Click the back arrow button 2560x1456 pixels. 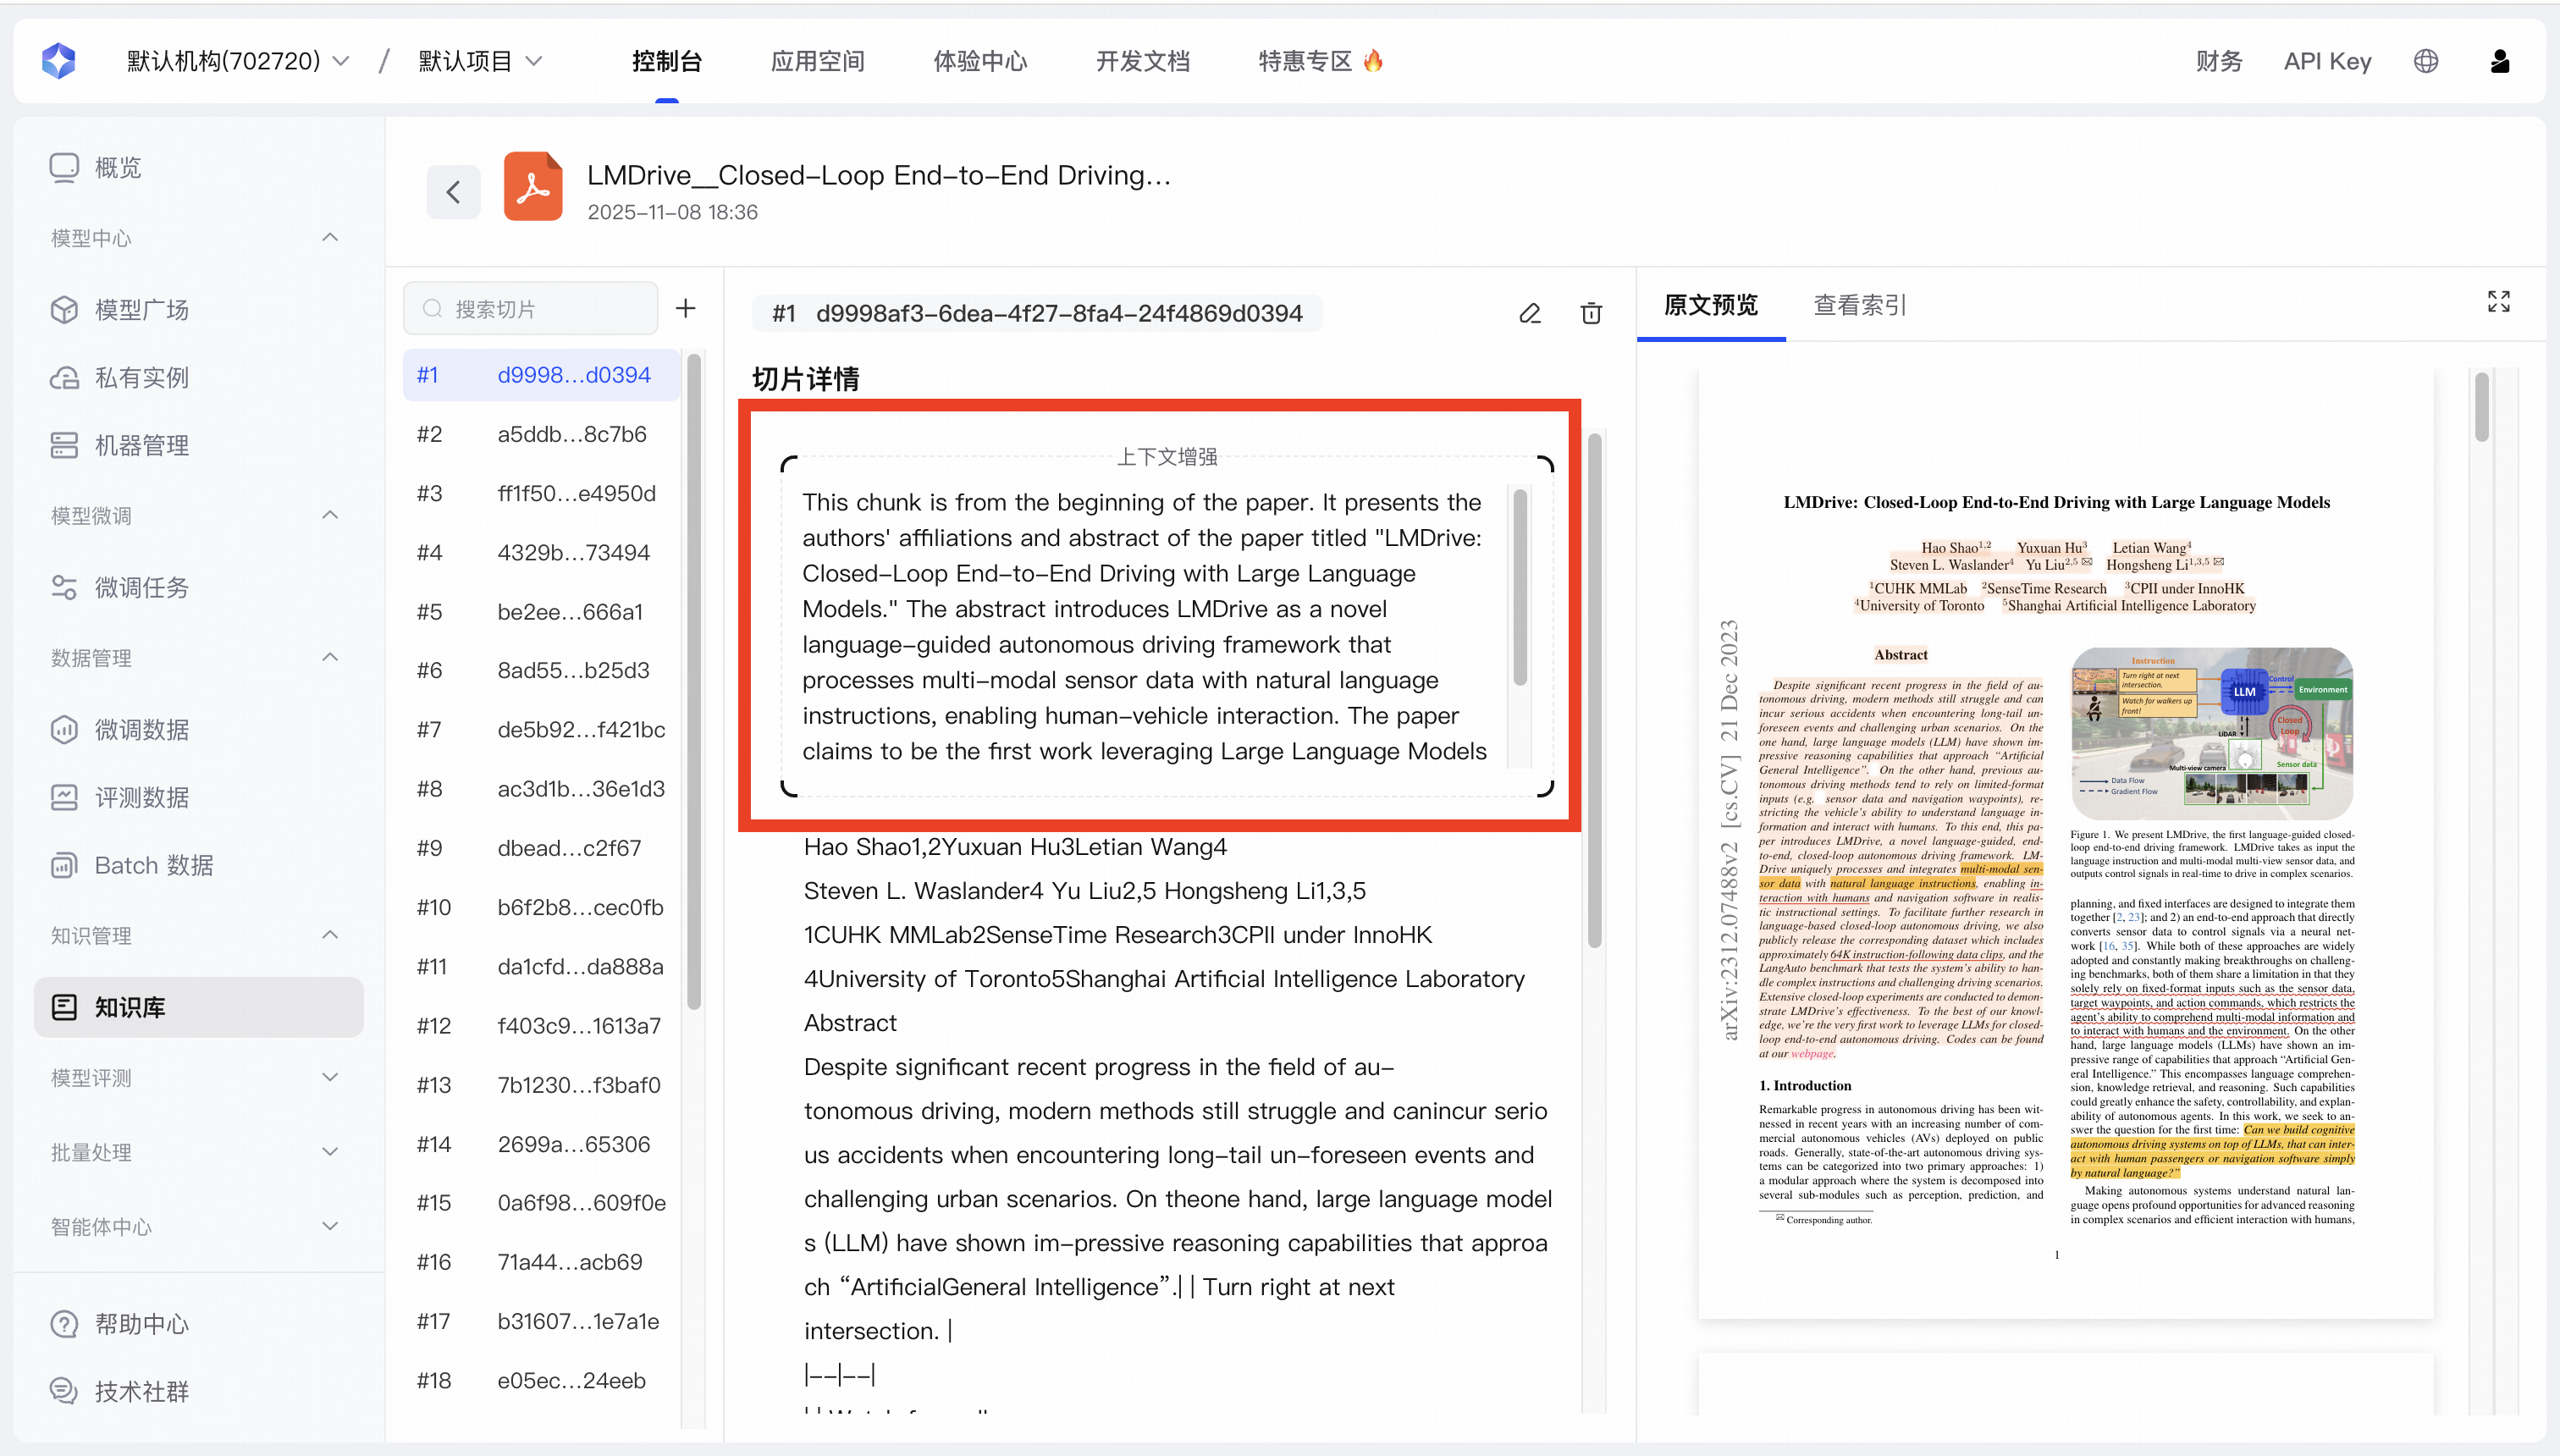[453, 191]
